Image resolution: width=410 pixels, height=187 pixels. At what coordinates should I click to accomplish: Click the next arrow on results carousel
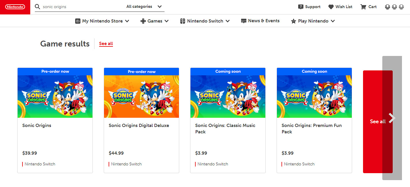coord(392,118)
